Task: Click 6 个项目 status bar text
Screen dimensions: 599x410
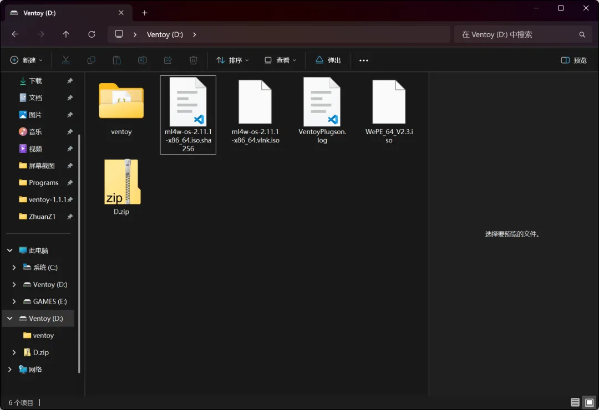Action: point(21,403)
